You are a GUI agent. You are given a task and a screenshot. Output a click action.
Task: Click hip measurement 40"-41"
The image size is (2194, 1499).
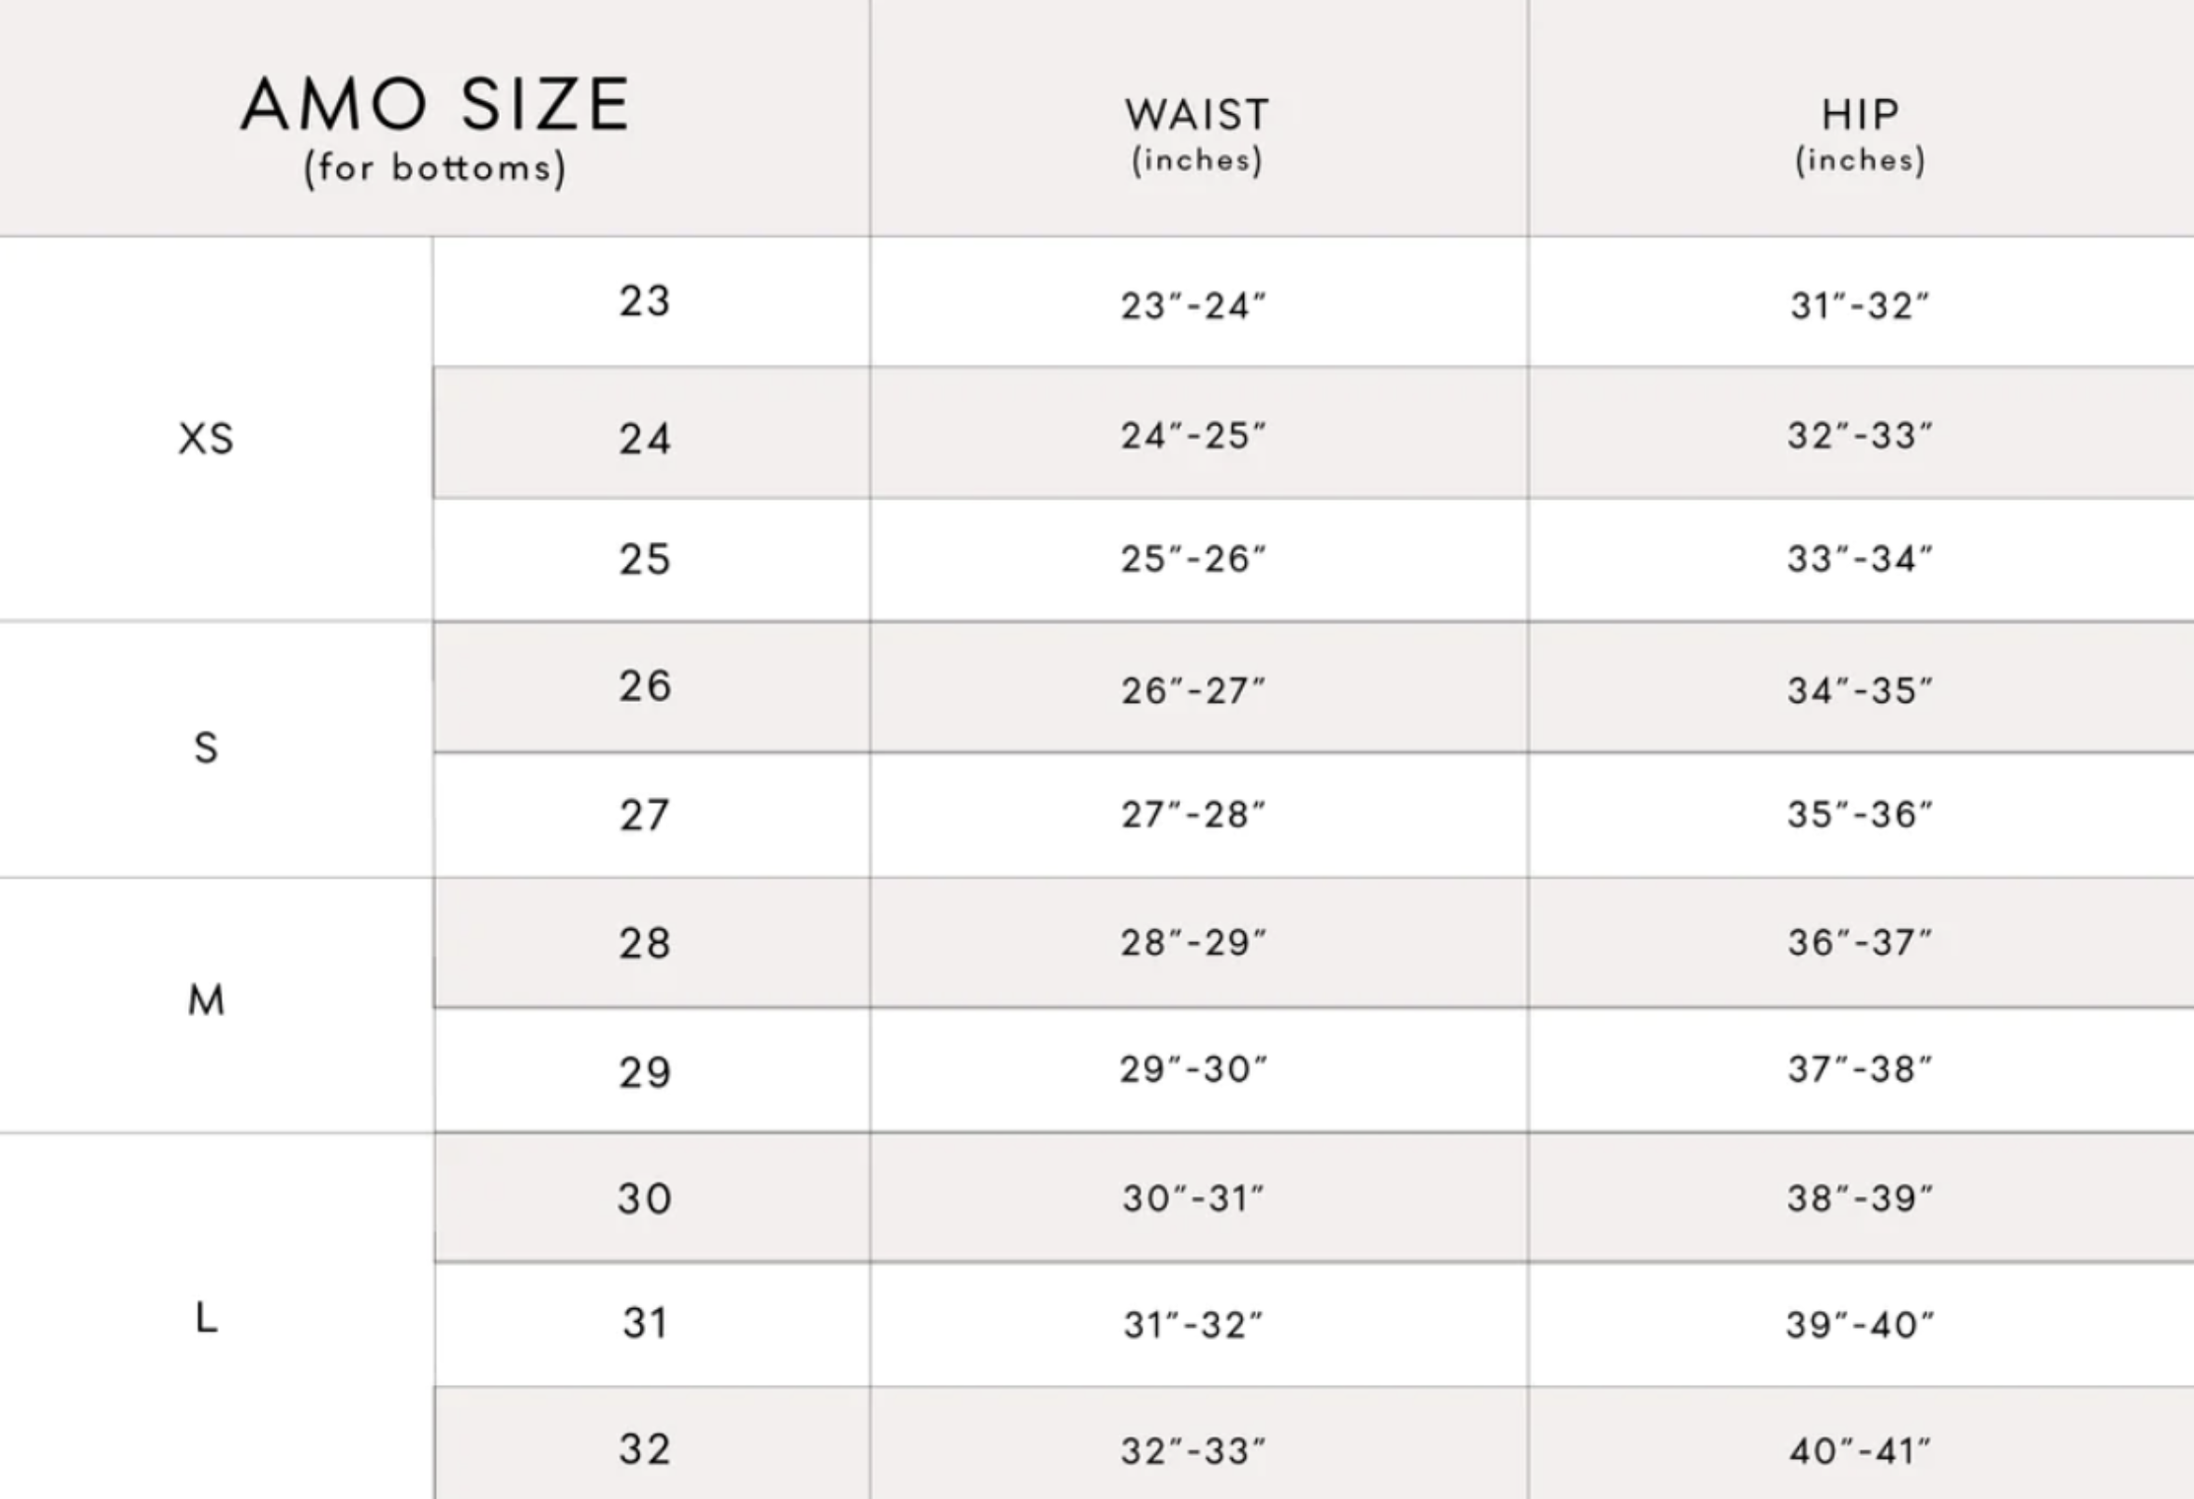point(1860,1451)
